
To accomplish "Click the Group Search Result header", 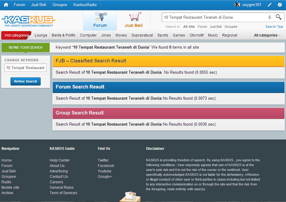I will [169, 113].
